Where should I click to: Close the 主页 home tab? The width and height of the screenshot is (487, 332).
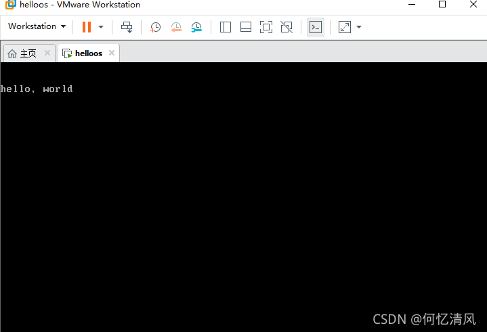tap(47, 53)
